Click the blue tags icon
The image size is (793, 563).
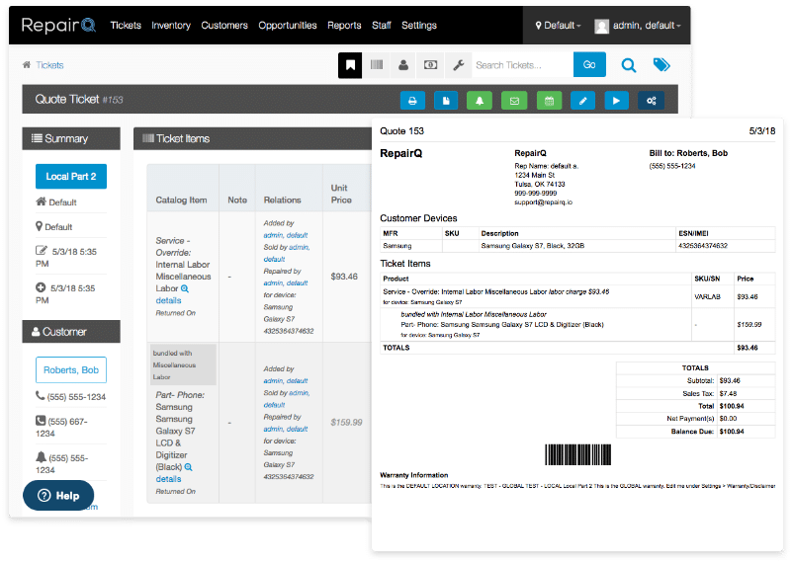[661, 65]
